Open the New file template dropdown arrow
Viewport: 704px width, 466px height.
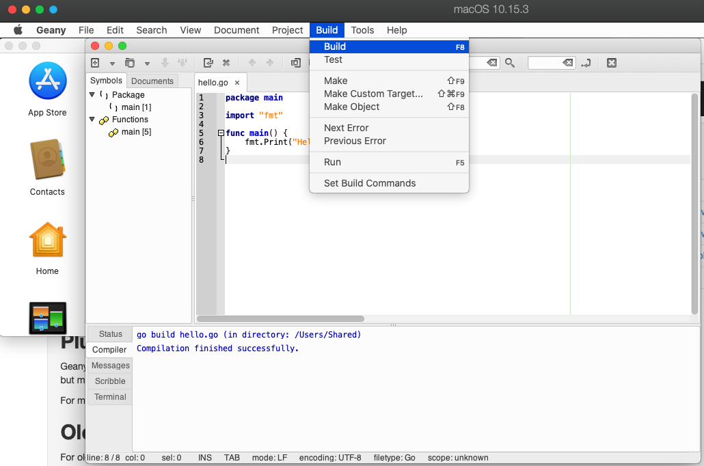(x=112, y=64)
